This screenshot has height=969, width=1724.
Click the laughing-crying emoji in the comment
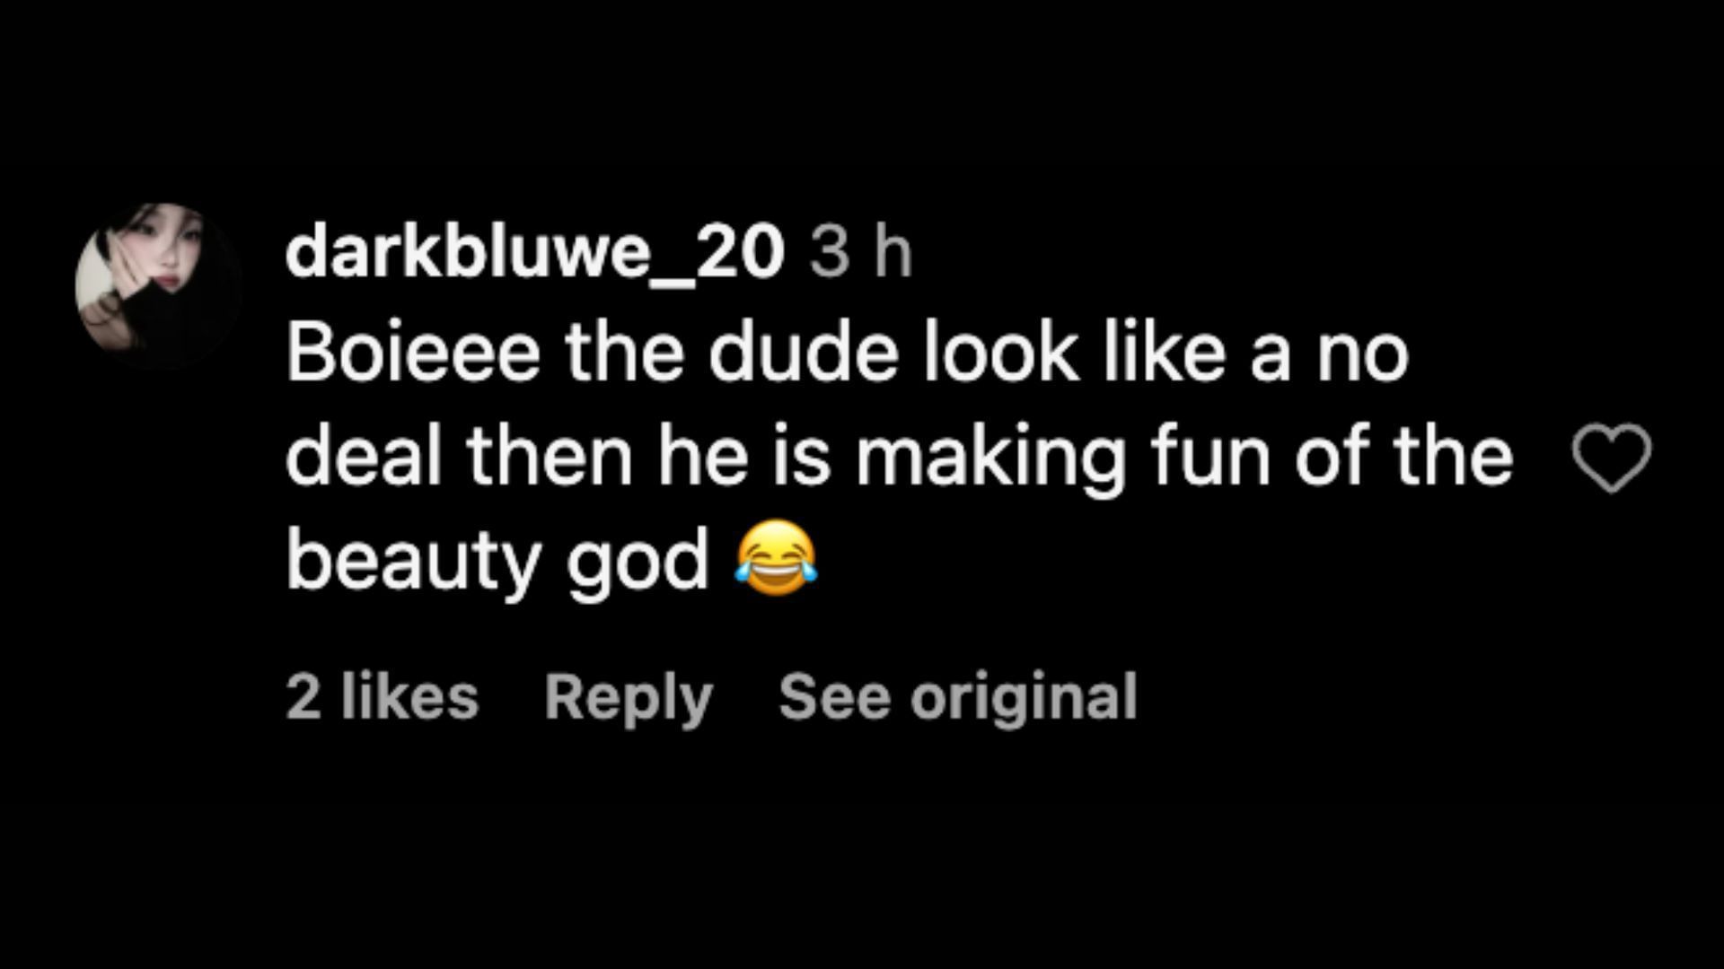[776, 559]
